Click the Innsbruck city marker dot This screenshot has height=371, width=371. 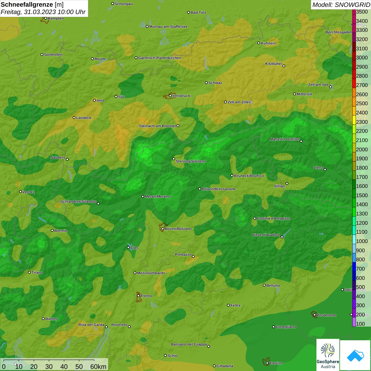point(170,96)
